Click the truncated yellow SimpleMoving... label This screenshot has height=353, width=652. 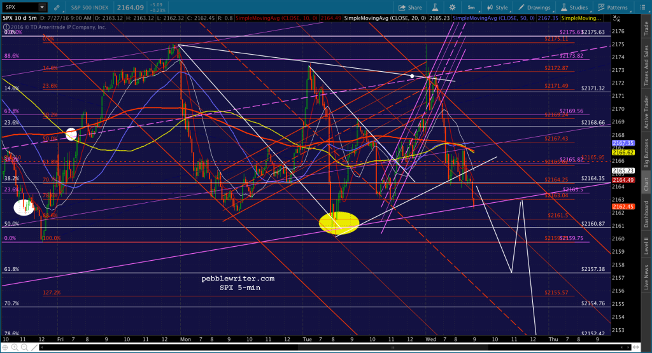point(581,18)
